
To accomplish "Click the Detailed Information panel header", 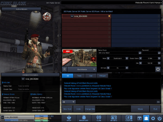I will (x=30, y=75).
